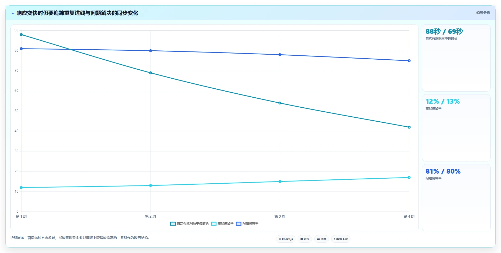501x253 pixels.
Task: Click the 首次有效响应中位时长 legend label
Action: pyautogui.click(x=193, y=223)
